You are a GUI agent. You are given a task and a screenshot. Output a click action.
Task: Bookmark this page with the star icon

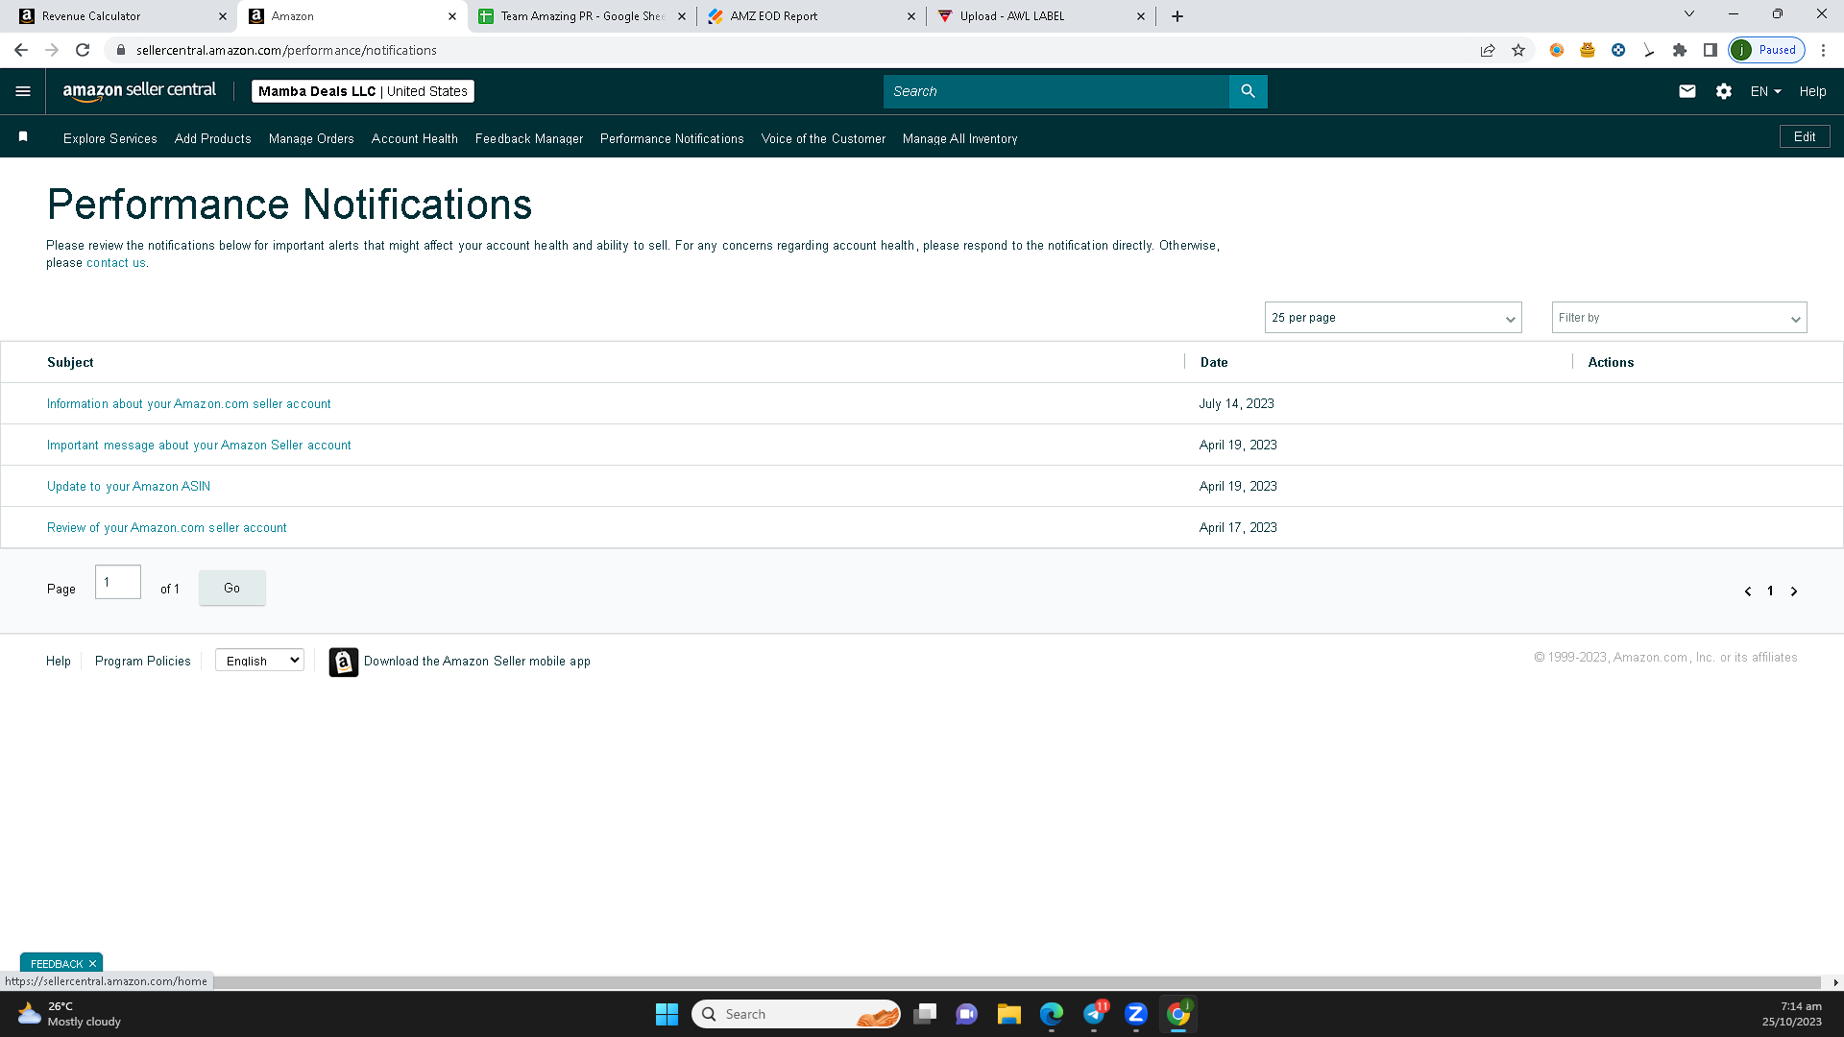pyautogui.click(x=1518, y=50)
